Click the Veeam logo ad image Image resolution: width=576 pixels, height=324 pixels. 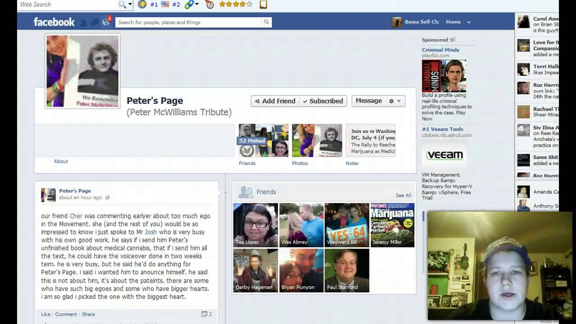tap(445, 155)
